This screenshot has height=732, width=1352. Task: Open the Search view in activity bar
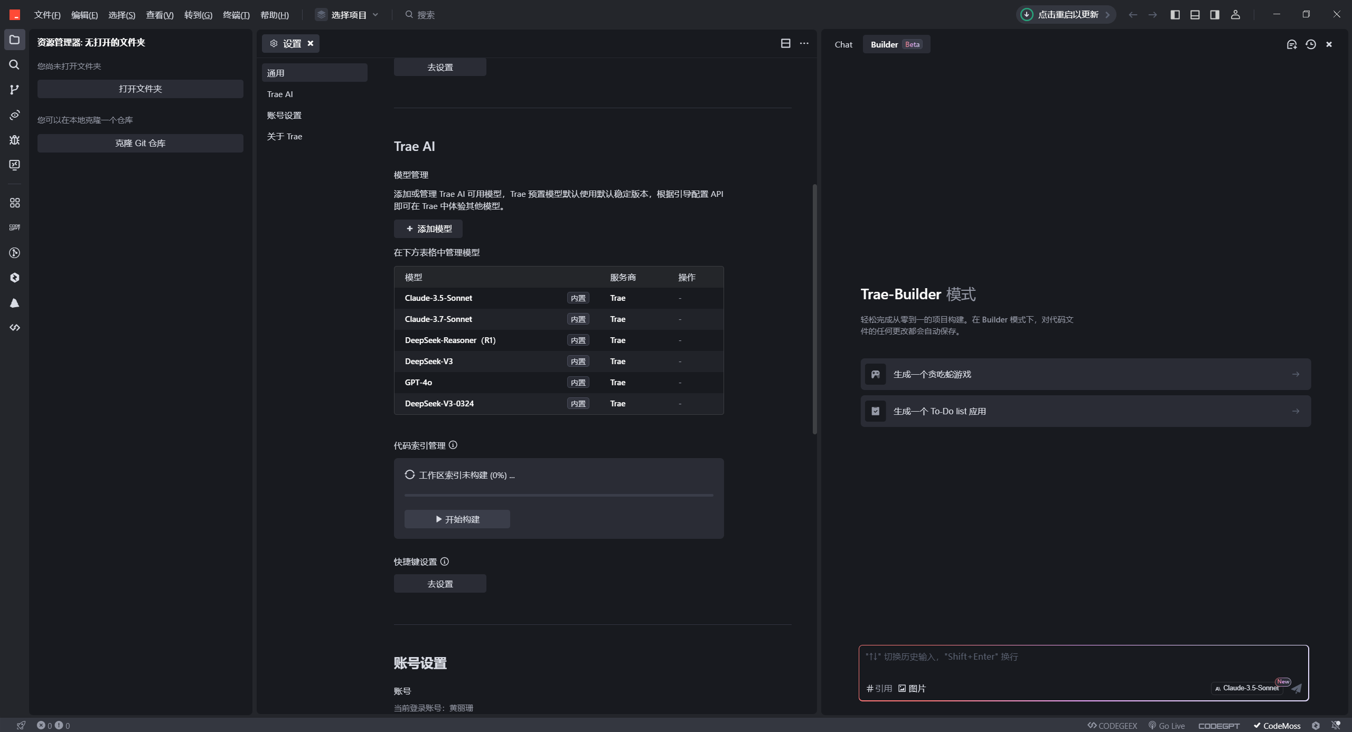pyautogui.click(x=14, y=64)
